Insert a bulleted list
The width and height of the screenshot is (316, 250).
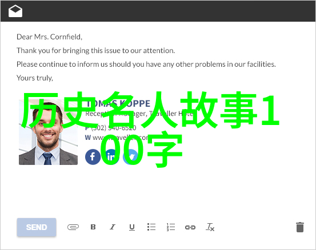point(151,227)
